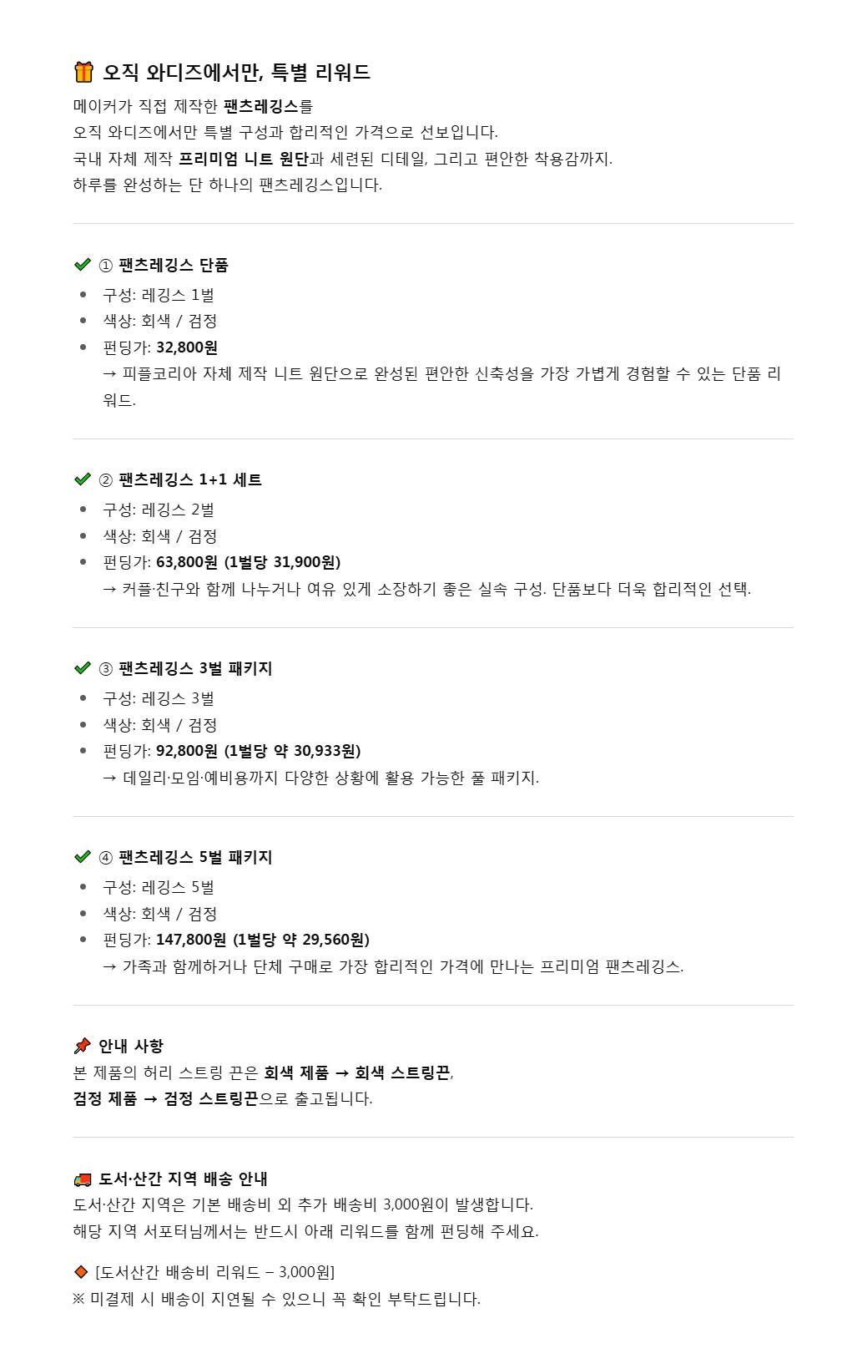Click the 안내 사항 heading
847x1369 pixels.
pos(131,1046)
